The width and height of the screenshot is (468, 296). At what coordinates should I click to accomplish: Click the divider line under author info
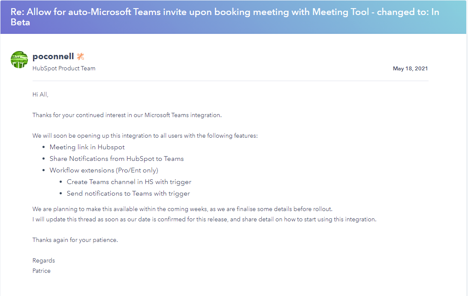click(230, 81)
